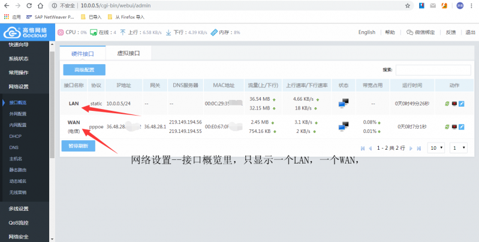Screen dimensions: 479x242
Task: Sort by 运行时间 column header
Action: click(x=412, y=86)
